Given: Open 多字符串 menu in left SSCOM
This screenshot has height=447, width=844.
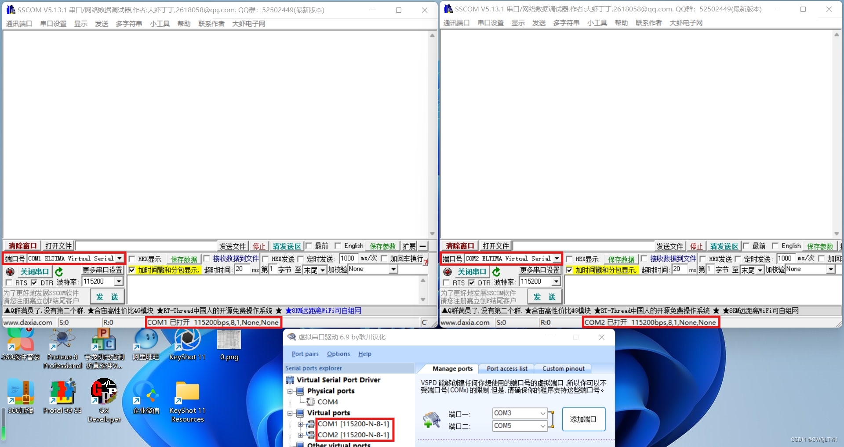Looking at the screenshot, I should point(129,24).
